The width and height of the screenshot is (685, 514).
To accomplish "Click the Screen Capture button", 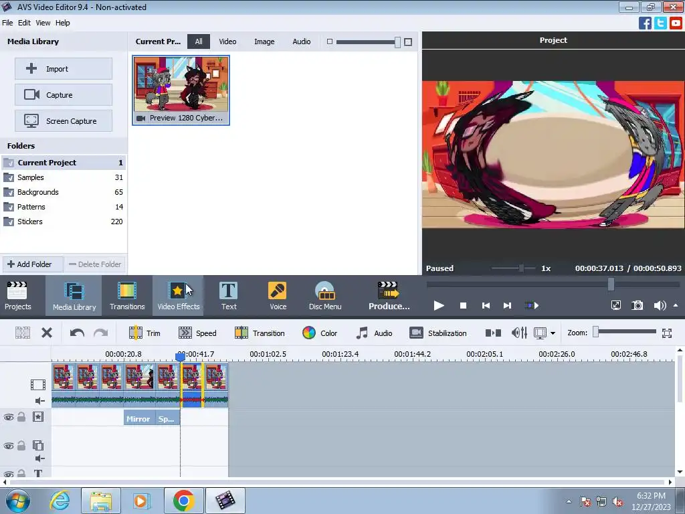I will coord(64,121).
